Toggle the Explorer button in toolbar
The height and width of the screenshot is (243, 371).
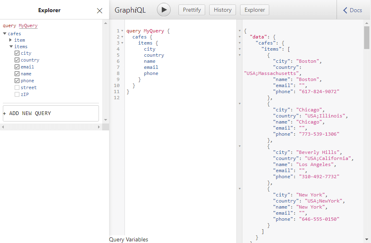pos(255,10)
